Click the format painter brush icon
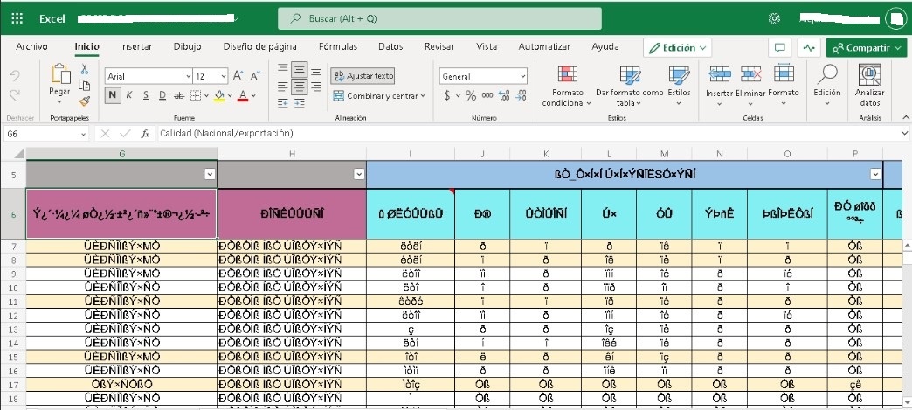 (85, 101)
